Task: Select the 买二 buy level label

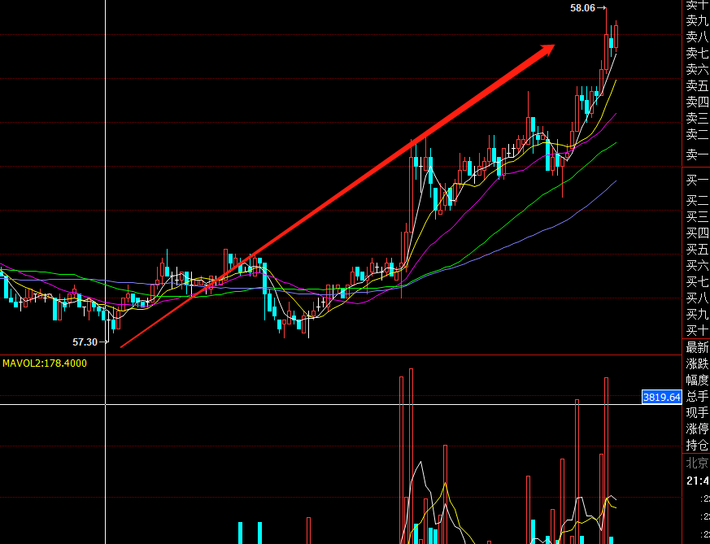Action: [x=697, y=201]
